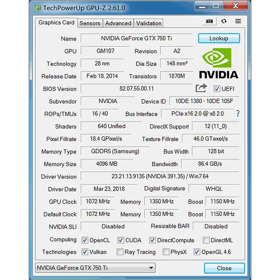
Task: Toggle the OpenCL checkbox
Action: coord(85,240)
